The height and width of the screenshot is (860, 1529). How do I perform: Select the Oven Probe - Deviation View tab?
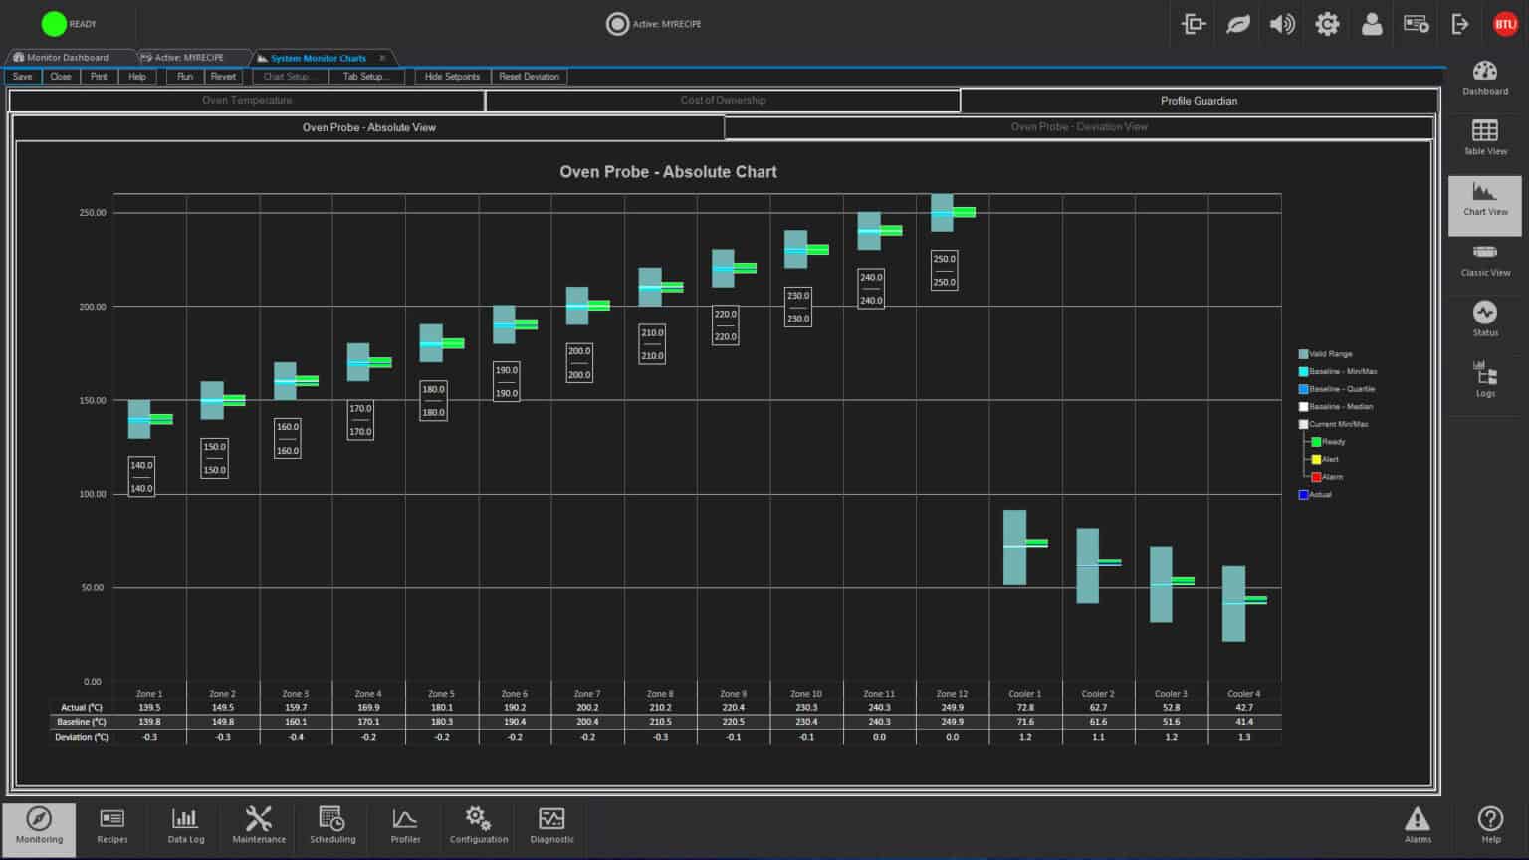pyautogui.click(x=1079, y=127)
